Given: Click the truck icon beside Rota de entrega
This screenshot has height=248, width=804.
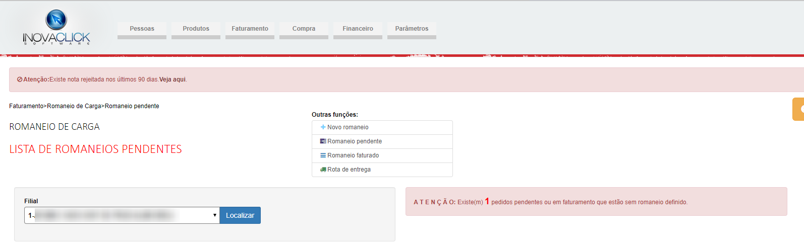Looking at the screenshot, I should coord(323,170).
